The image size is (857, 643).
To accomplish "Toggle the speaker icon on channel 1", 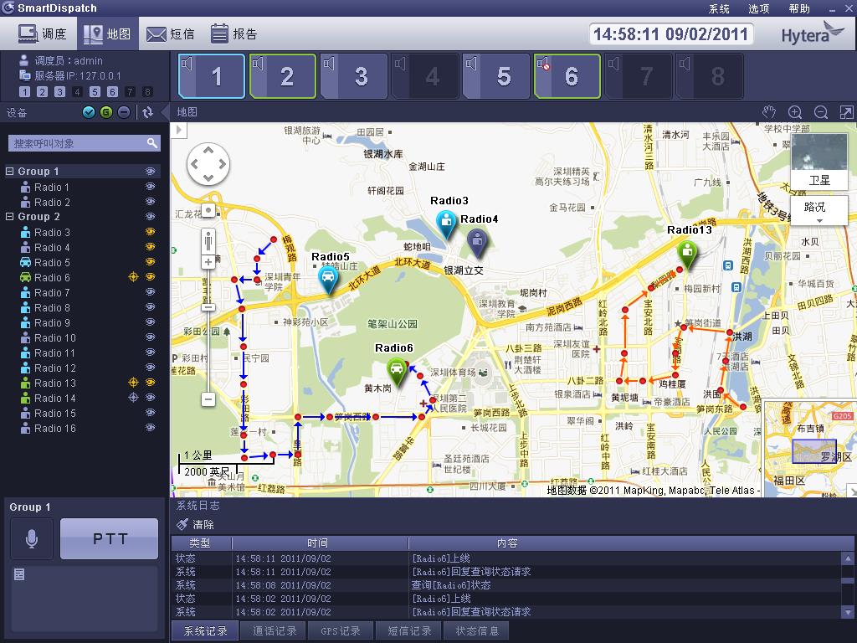I will point(187,64).
